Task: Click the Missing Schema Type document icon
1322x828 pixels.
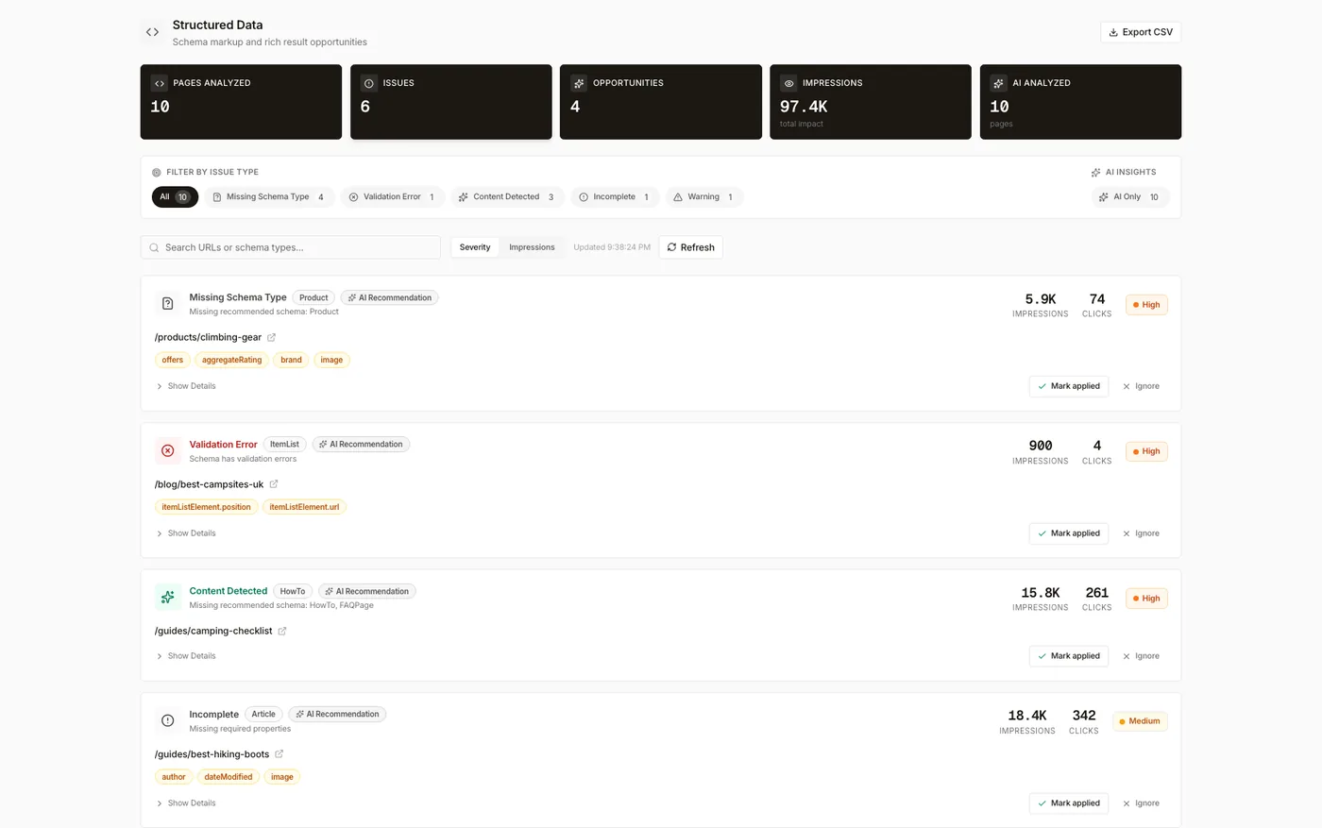Action: click(167, 304)
